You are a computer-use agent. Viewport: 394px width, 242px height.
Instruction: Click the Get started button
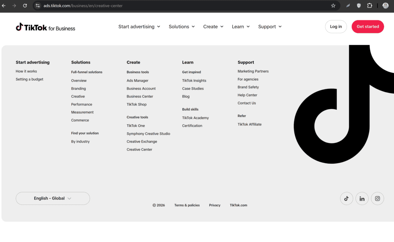point(367,26)
